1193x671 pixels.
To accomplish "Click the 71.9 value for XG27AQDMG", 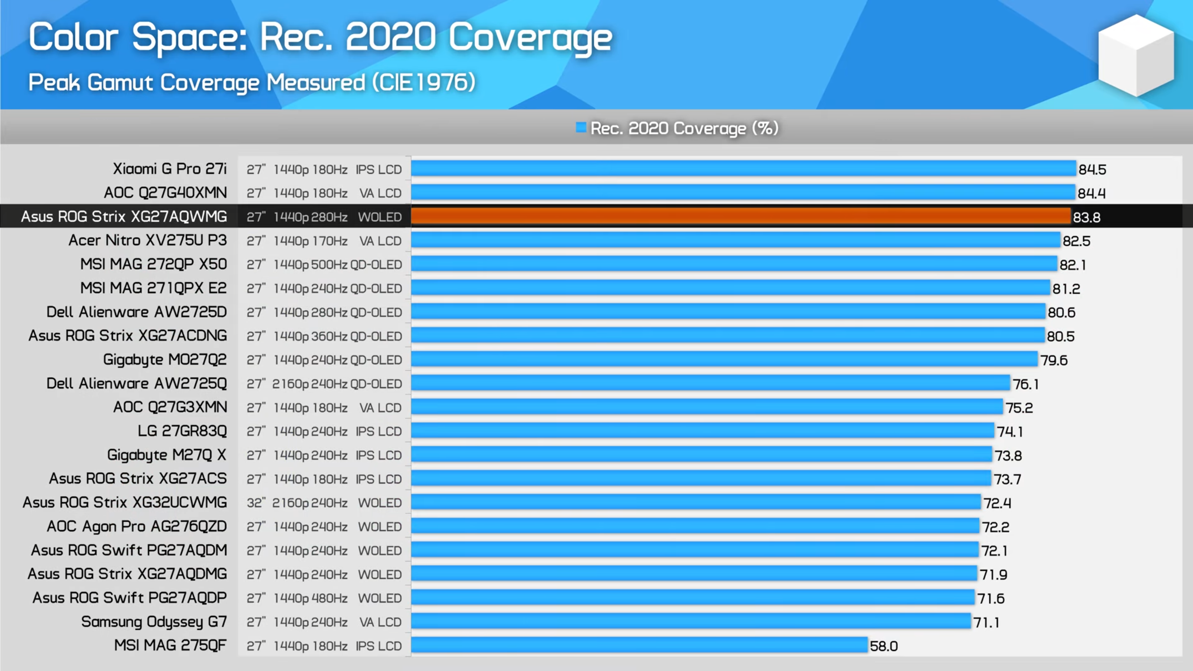I will [x=994, y=575].
